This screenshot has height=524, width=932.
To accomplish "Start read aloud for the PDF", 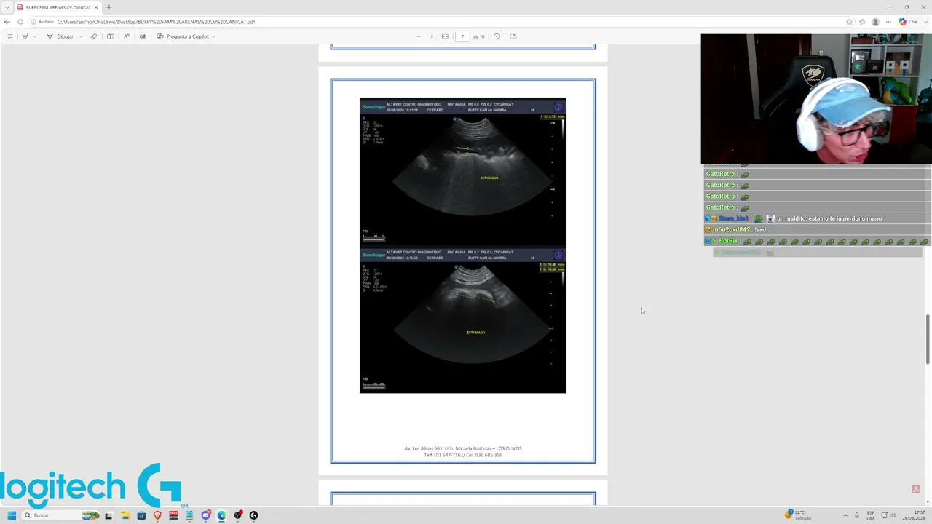I will (x=127, y=36).
